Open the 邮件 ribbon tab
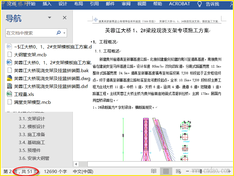 110,4
